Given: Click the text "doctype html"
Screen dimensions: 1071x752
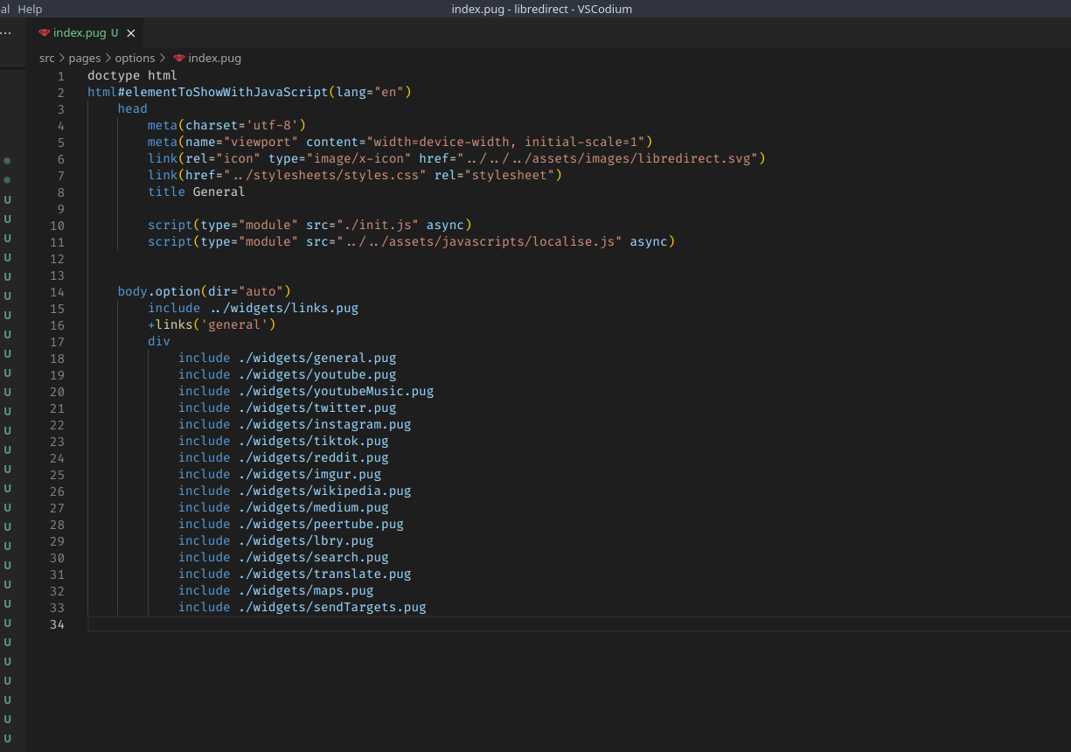Looking at the screenshot, I should coord(132,76).
